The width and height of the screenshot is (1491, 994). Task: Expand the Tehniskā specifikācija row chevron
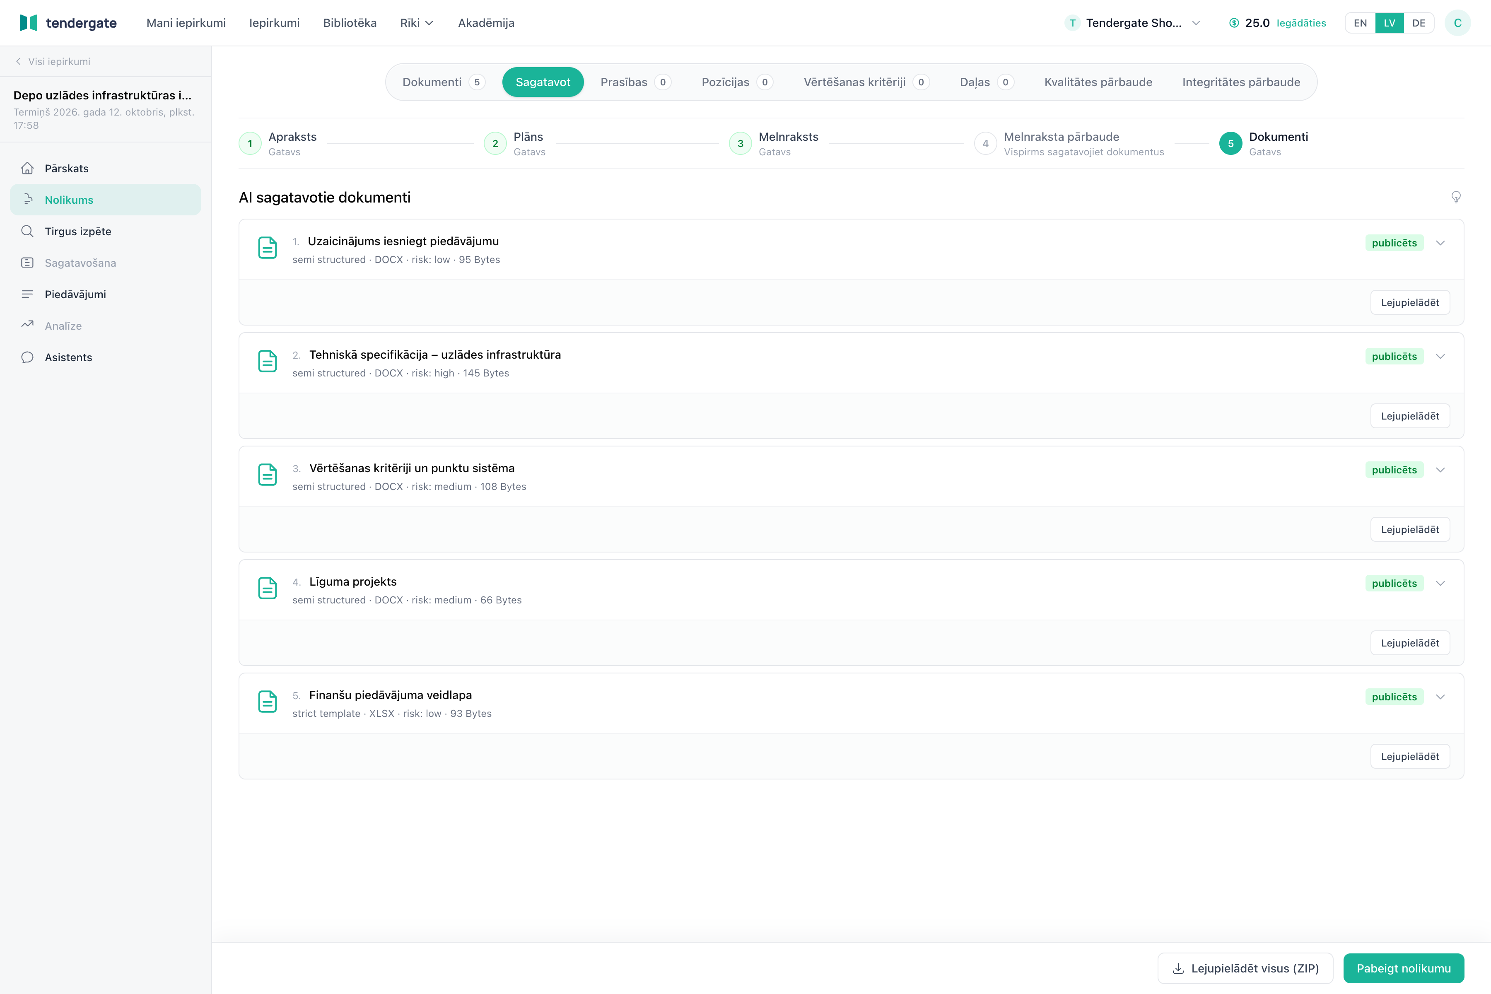coord(1440,356)
